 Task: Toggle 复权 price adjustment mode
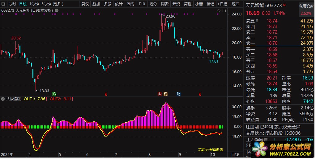point(85,4)
